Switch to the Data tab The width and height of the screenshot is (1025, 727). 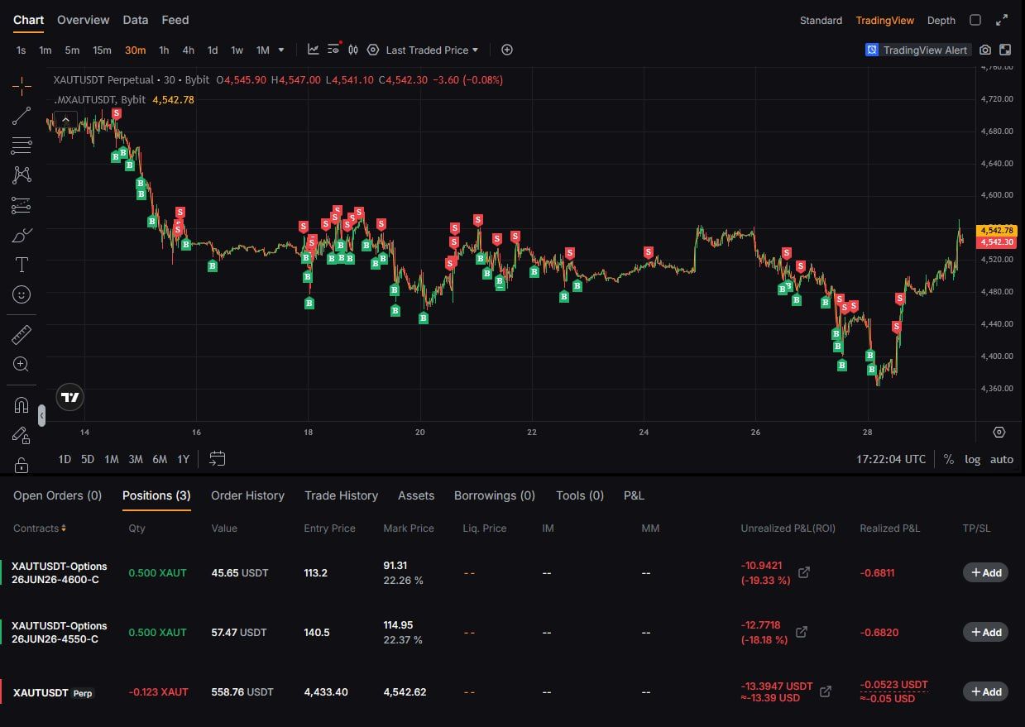tap(136, 20)
